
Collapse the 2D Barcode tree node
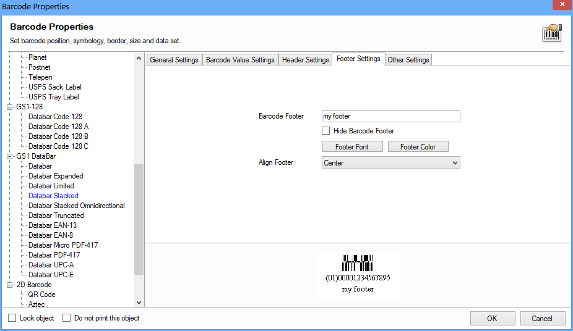pyautogui.click(x=10, y=285)
